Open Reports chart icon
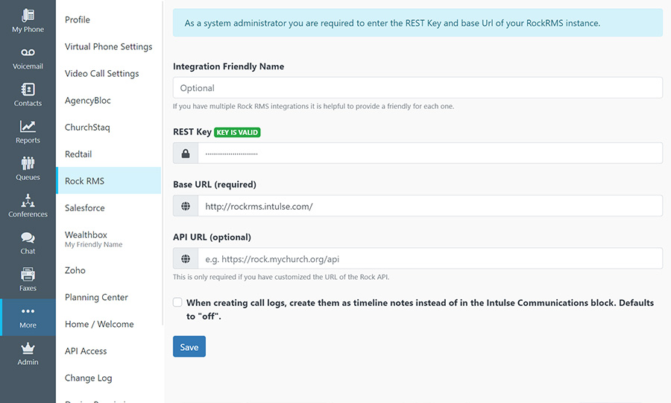This screenshot has height=403, width=671. (28, 126)
